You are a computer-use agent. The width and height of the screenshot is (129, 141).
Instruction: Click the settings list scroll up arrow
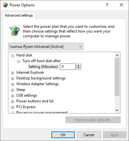(x=117, y=55)
